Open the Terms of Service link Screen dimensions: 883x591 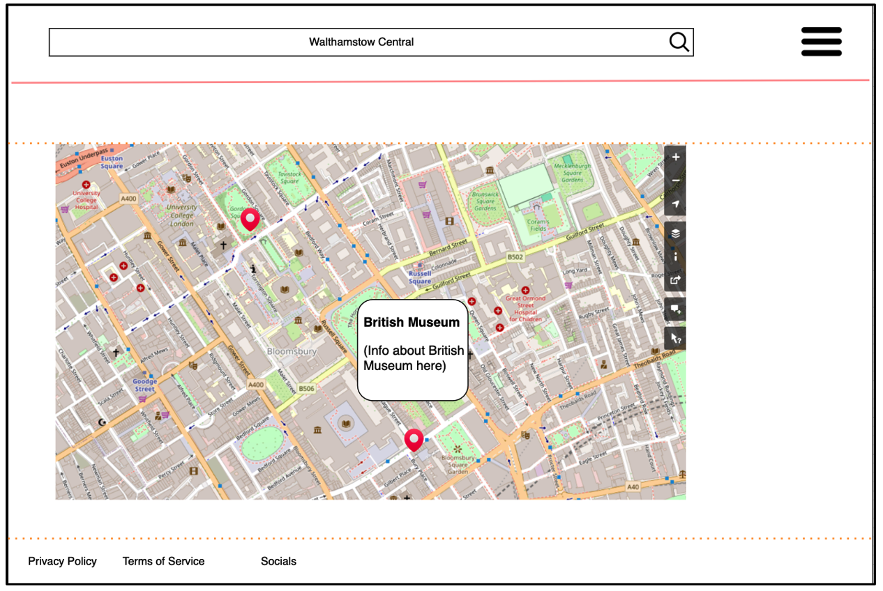pos(163,561)
